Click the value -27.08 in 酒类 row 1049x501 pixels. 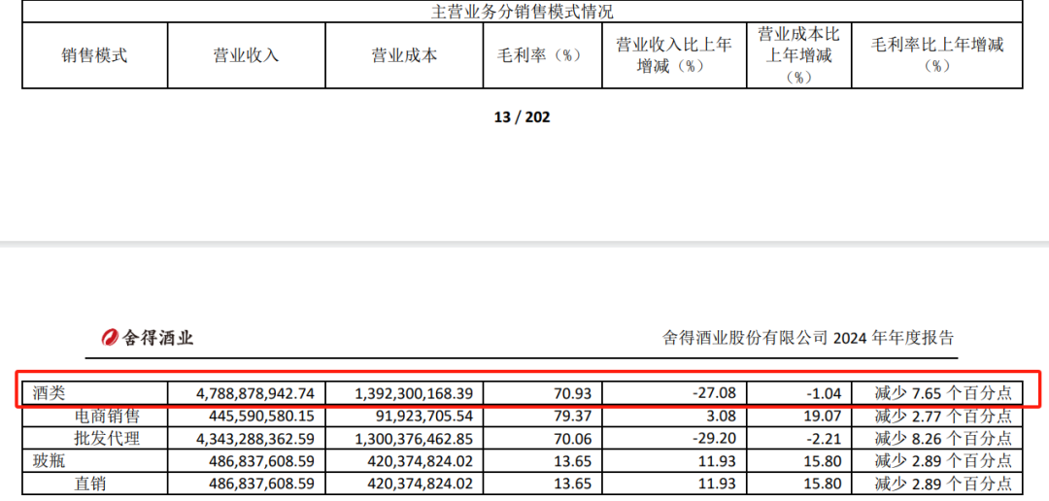tap(717, 392)
